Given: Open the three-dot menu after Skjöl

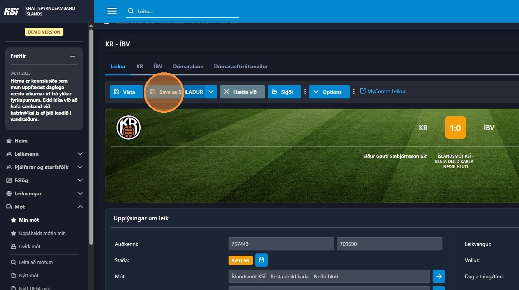Looking at the screenshot, I should 305,92.
